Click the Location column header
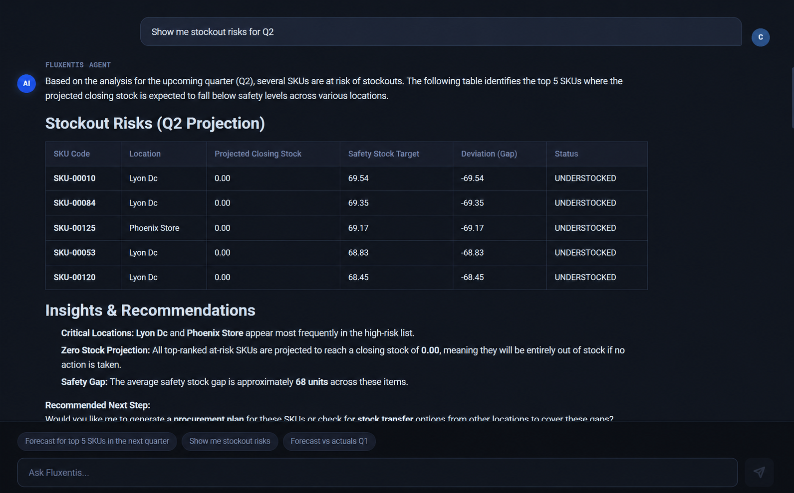 click(145, 154)
